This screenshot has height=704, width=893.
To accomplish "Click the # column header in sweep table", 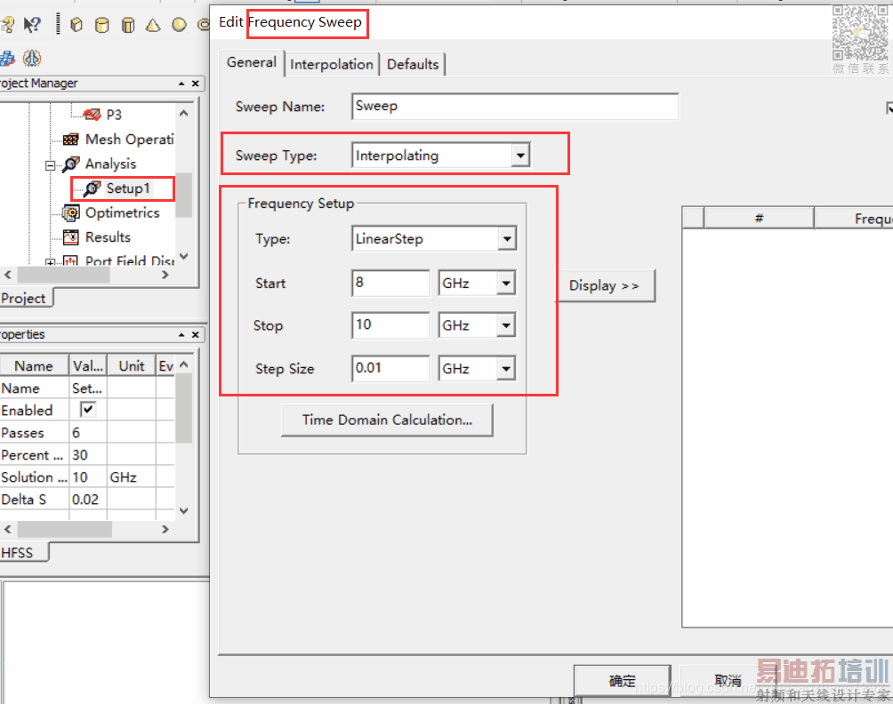I will pyautogui.click(x=759, y=218).
